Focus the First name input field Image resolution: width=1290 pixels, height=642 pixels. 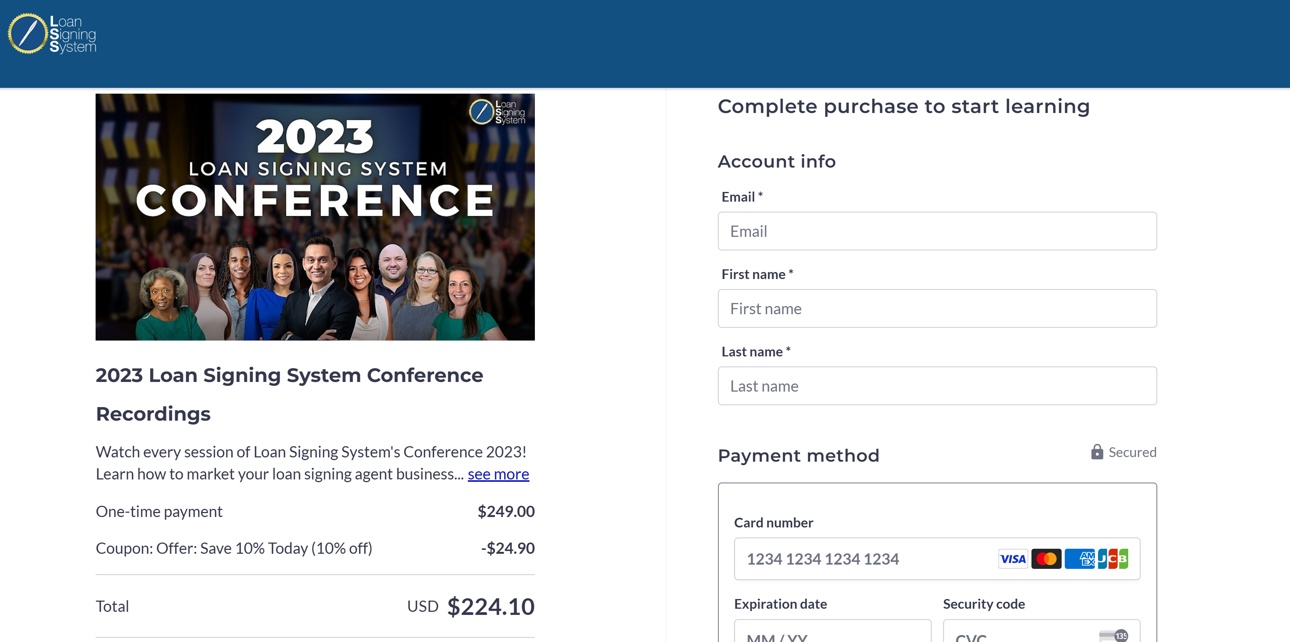(x=937, y=308)
